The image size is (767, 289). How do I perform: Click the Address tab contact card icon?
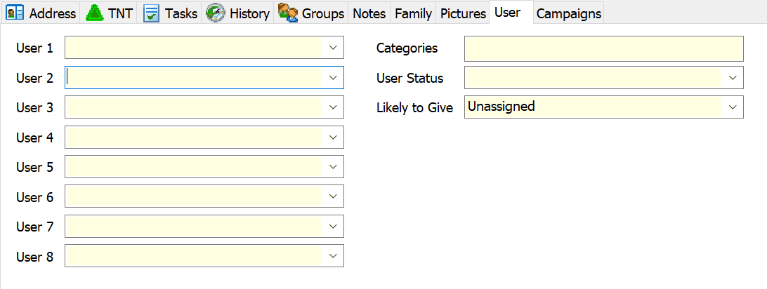pyautogui.click(x=15, y=13)
